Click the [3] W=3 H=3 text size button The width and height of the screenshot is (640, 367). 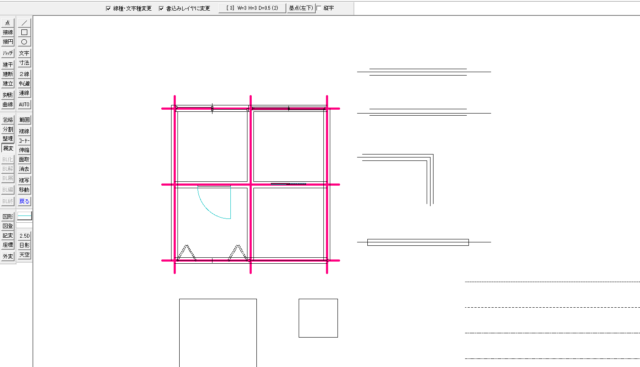(x=252, y=8)
